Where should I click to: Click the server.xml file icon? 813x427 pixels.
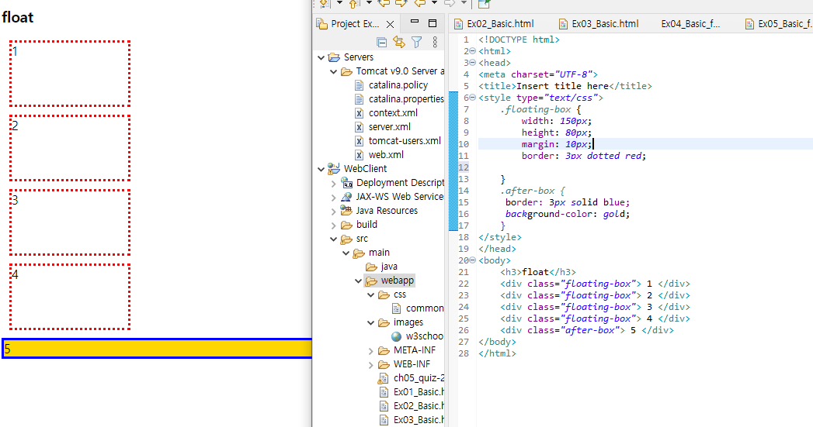(359, 127)
